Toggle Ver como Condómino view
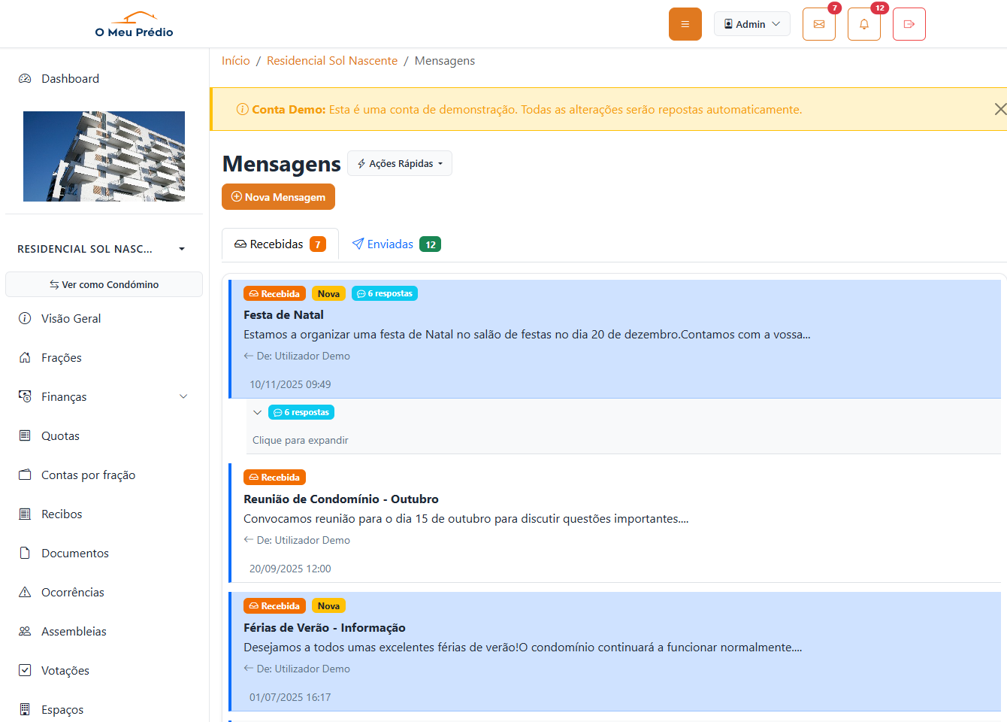Screen dimensions: 1007x722 104,284
